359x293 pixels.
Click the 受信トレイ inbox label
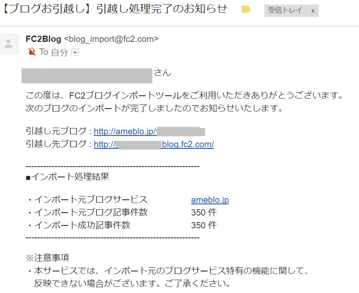pyautogui.click(x=286, y=10)
